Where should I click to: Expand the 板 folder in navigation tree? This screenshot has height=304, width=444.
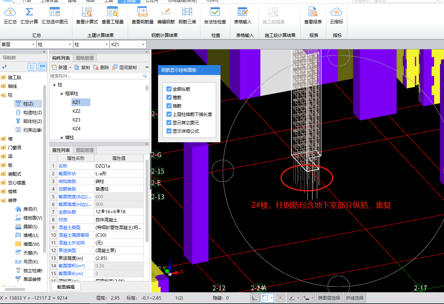click(x=4, y=165)
